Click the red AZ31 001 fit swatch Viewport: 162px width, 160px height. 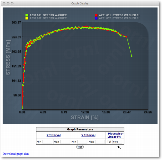pyautogui.click(x=96, y=15)
